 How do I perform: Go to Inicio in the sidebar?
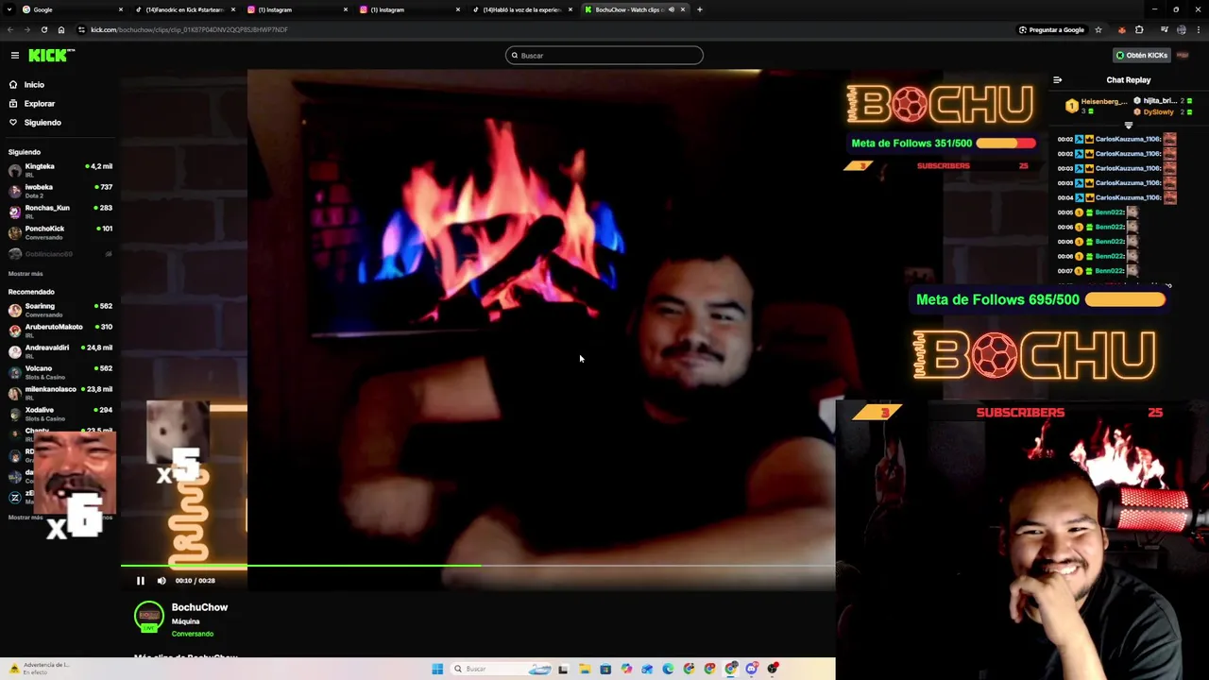[x=26, y=85]
